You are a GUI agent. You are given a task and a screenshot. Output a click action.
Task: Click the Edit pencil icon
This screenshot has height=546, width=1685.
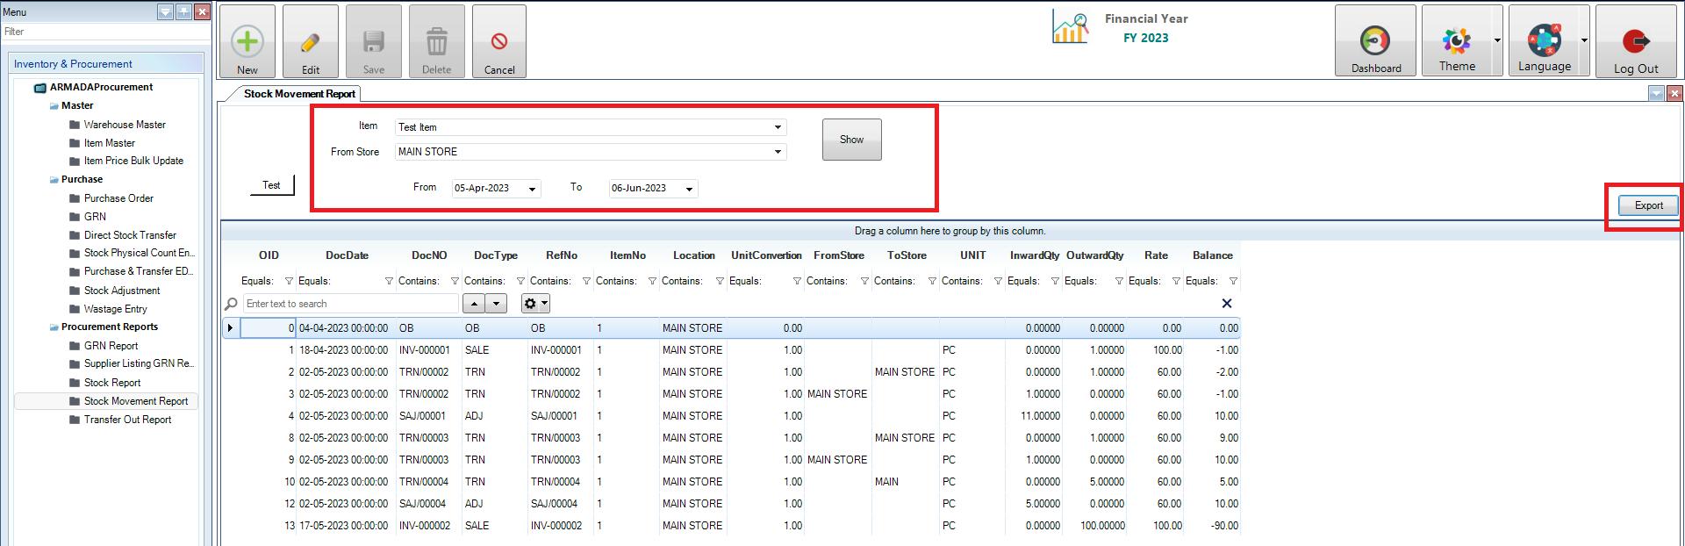pyautogui.click(x=310, y=41)
